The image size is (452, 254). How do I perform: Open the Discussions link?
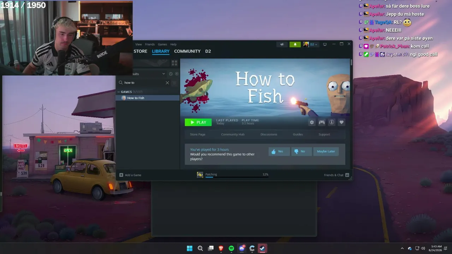pos(269,134)
